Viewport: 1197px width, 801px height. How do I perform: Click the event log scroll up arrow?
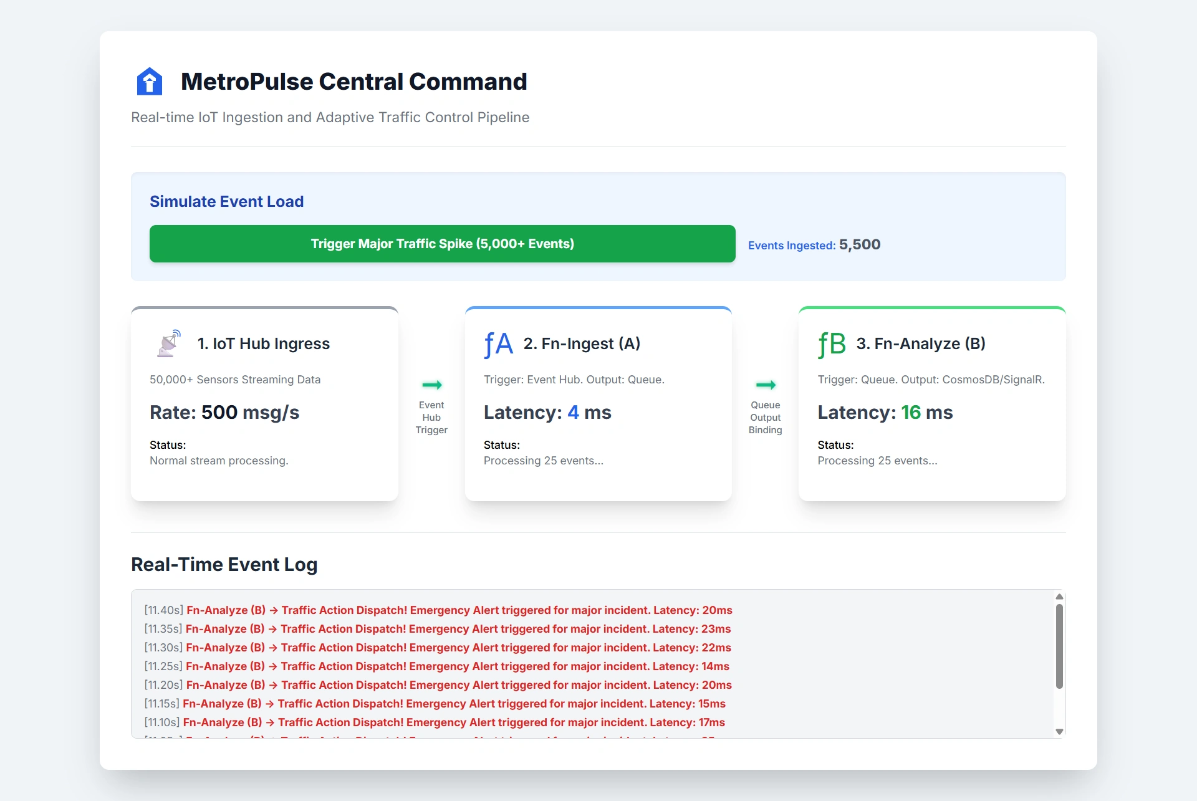(1059, 597)
